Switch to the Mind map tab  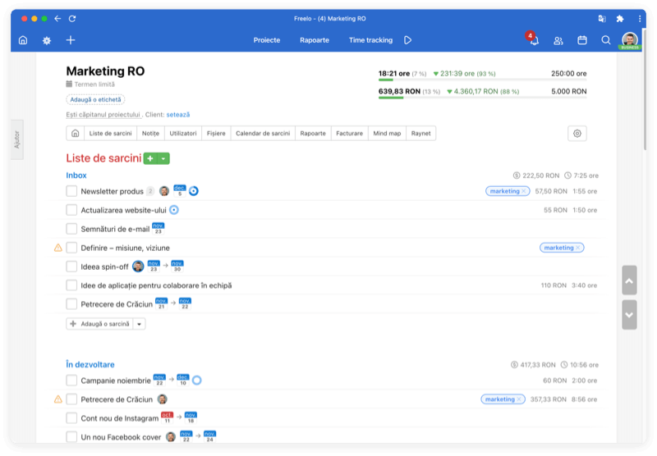[387, 134]
